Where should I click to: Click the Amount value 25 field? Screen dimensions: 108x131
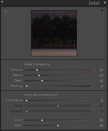point(101,70)
